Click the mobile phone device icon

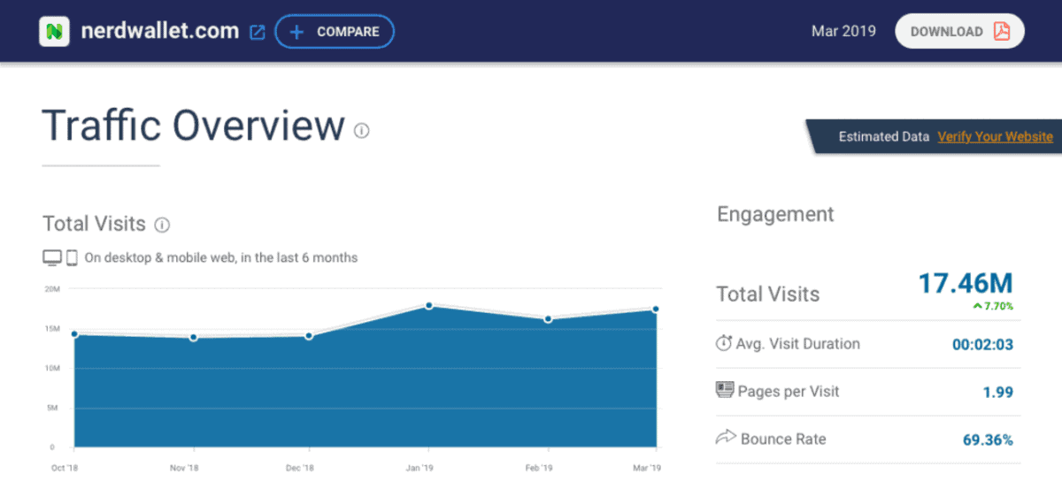click(x=72, y=258)
